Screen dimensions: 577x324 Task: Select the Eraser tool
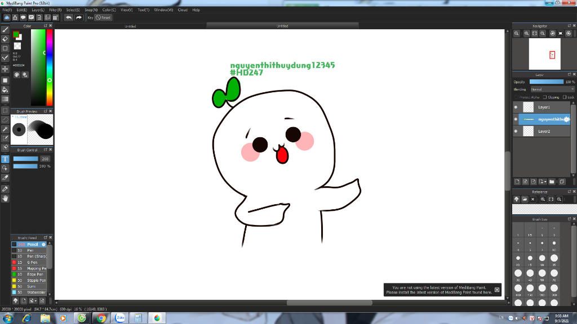click(x=5, y=39)
